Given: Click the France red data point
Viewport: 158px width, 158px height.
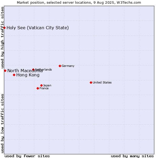Looking at the screenshot, I should coord(38,88).
